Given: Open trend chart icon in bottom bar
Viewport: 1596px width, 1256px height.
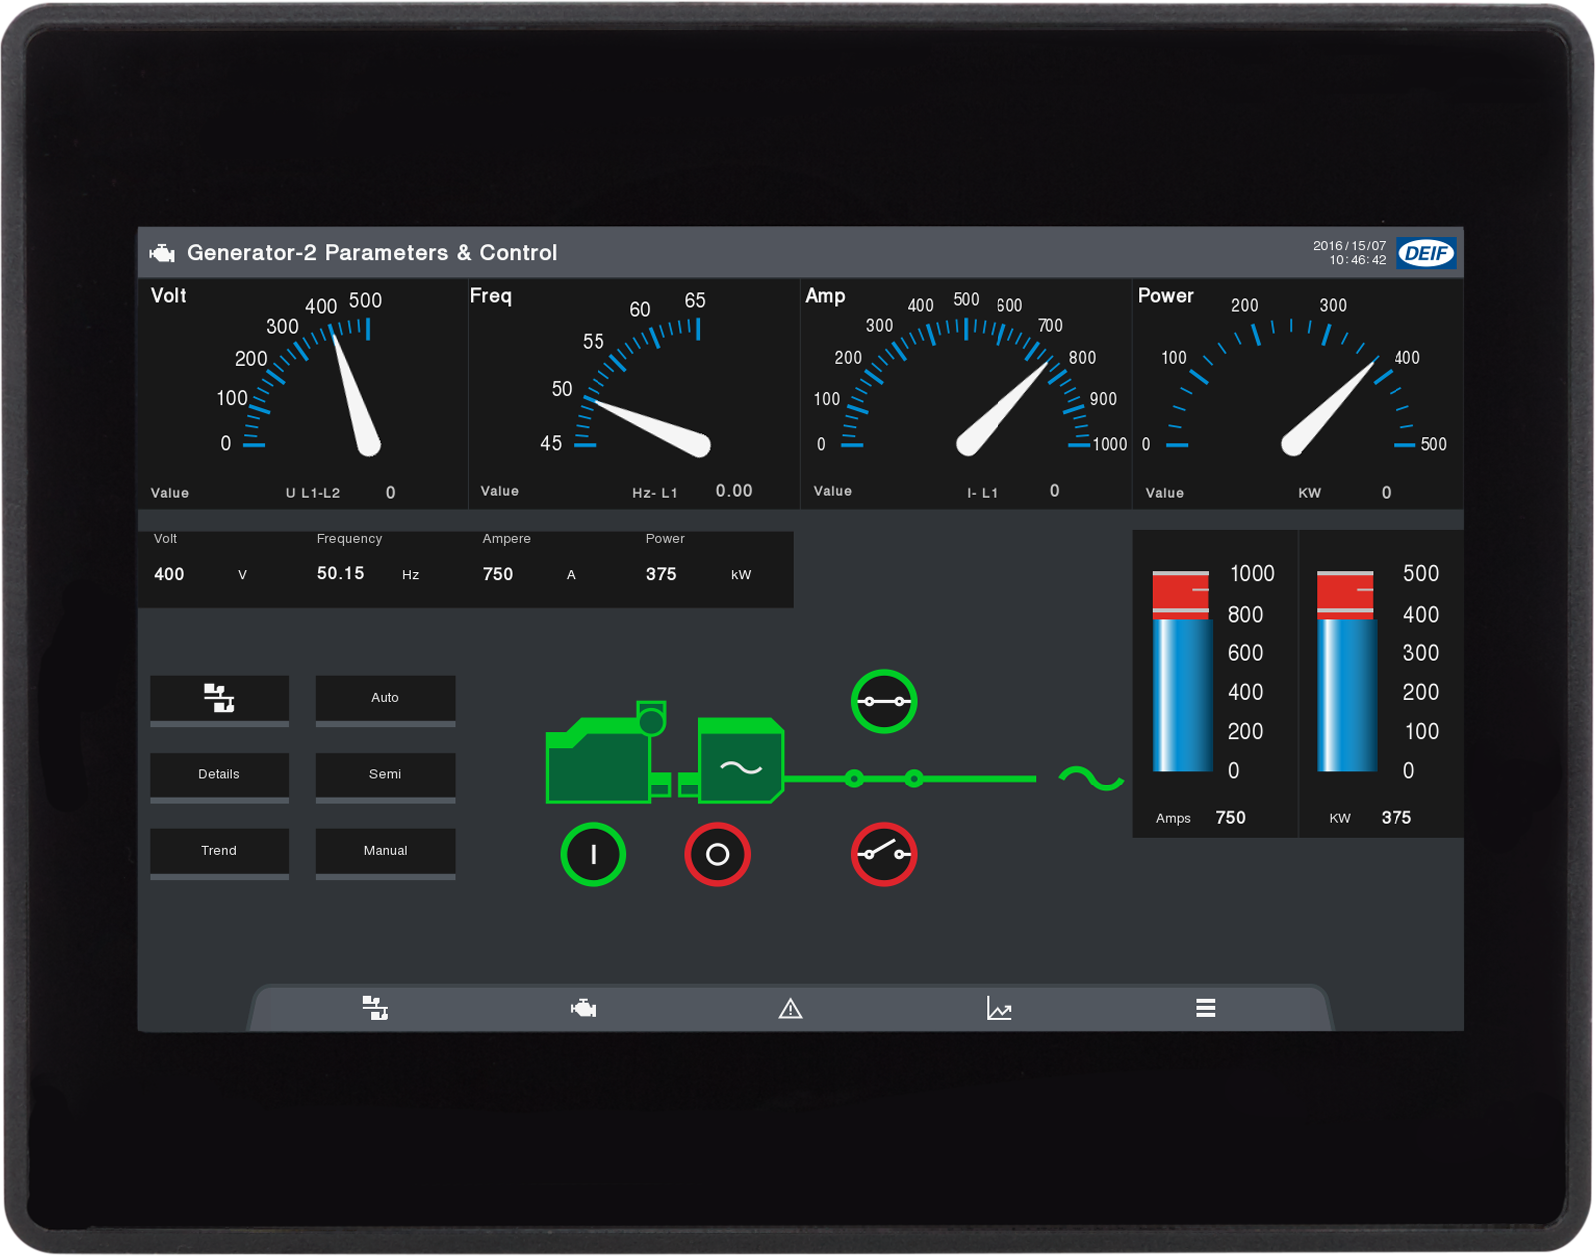Looking at the screenshot, I should pos(998,1009).
